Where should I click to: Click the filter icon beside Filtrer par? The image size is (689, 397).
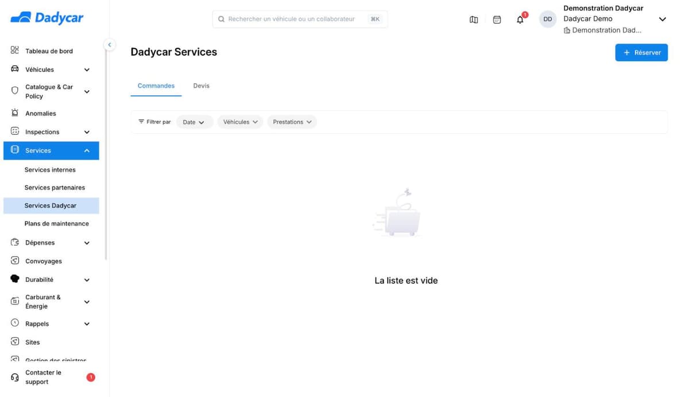pos(141,122)
